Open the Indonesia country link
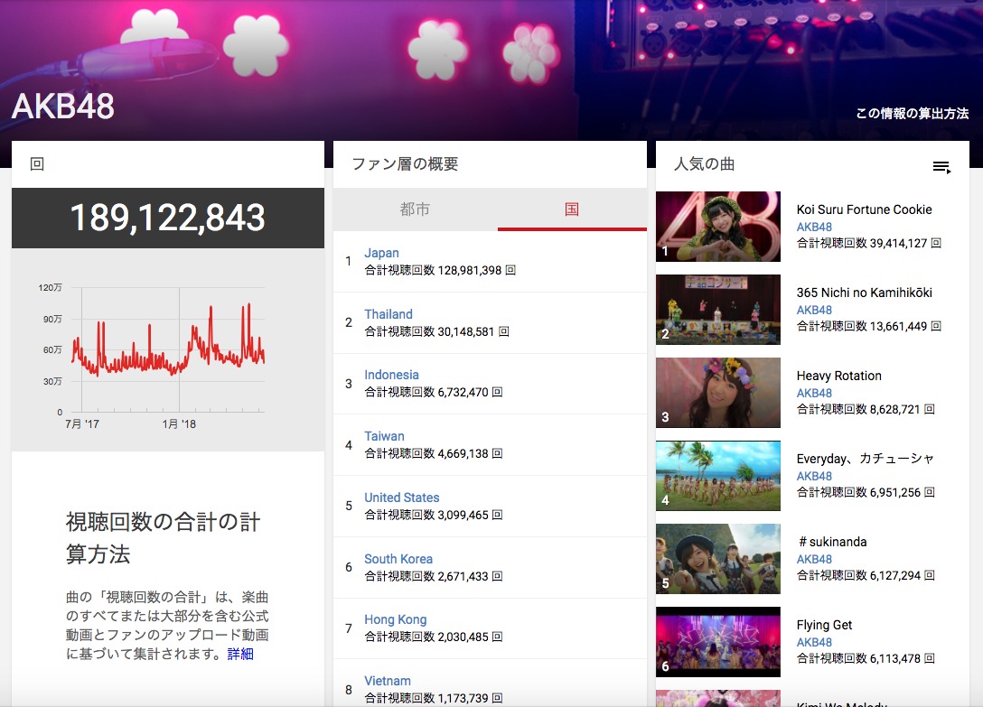Screen dimensions: 983x707 [x=391, y=375]
